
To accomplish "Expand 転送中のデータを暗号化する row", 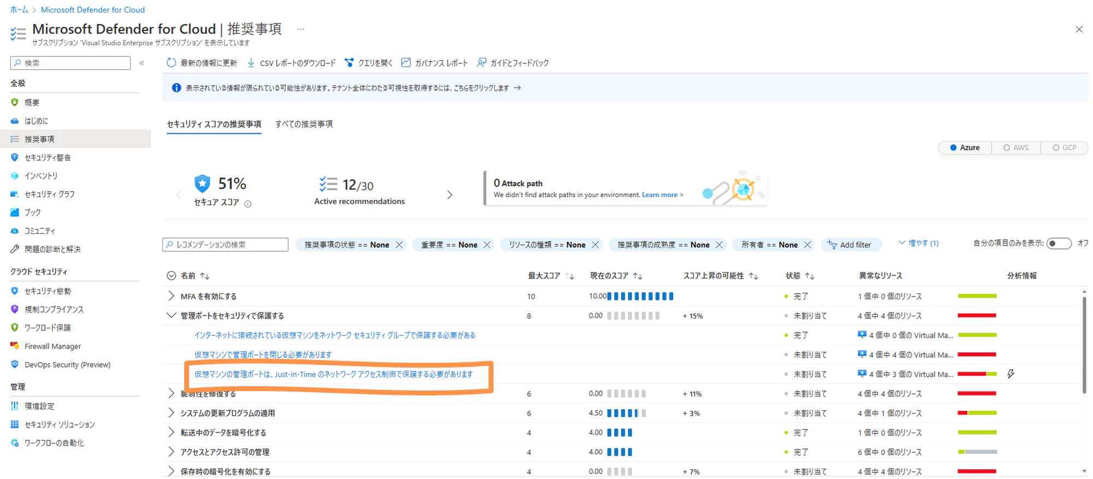I will pyautogui.click(x=171, y=433).
